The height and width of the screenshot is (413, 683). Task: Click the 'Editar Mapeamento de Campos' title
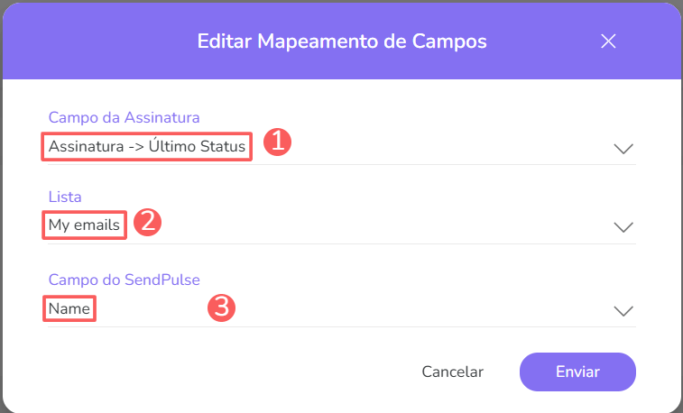(342, 41)
